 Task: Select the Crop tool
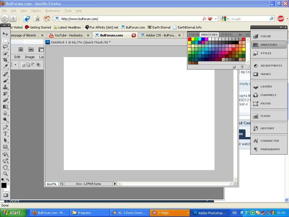pyautogui.click(x=5, y=60)
